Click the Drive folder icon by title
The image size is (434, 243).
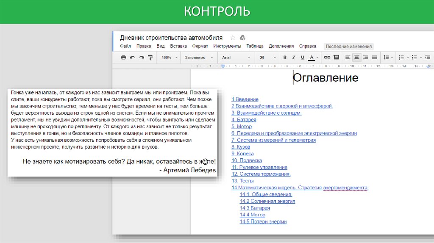click(242, 38)
